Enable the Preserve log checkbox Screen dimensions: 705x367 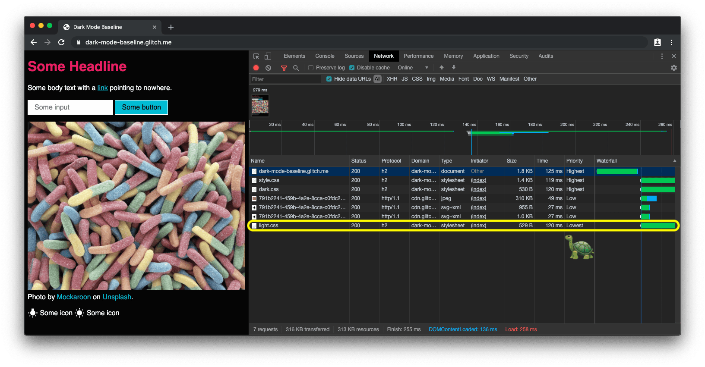[x=310, y=68]
